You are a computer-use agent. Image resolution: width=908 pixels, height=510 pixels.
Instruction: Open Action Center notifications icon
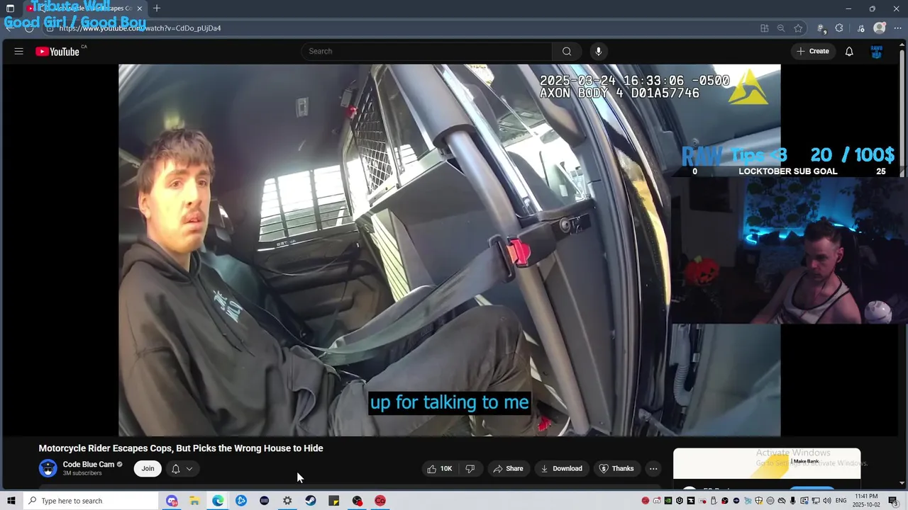pyautogui.click(x=893, y=501)
